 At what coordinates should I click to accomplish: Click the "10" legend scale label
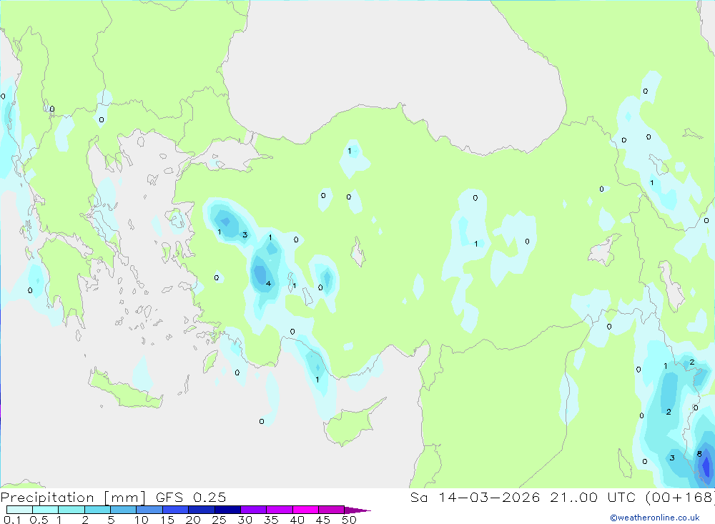(x=142, y=520)
